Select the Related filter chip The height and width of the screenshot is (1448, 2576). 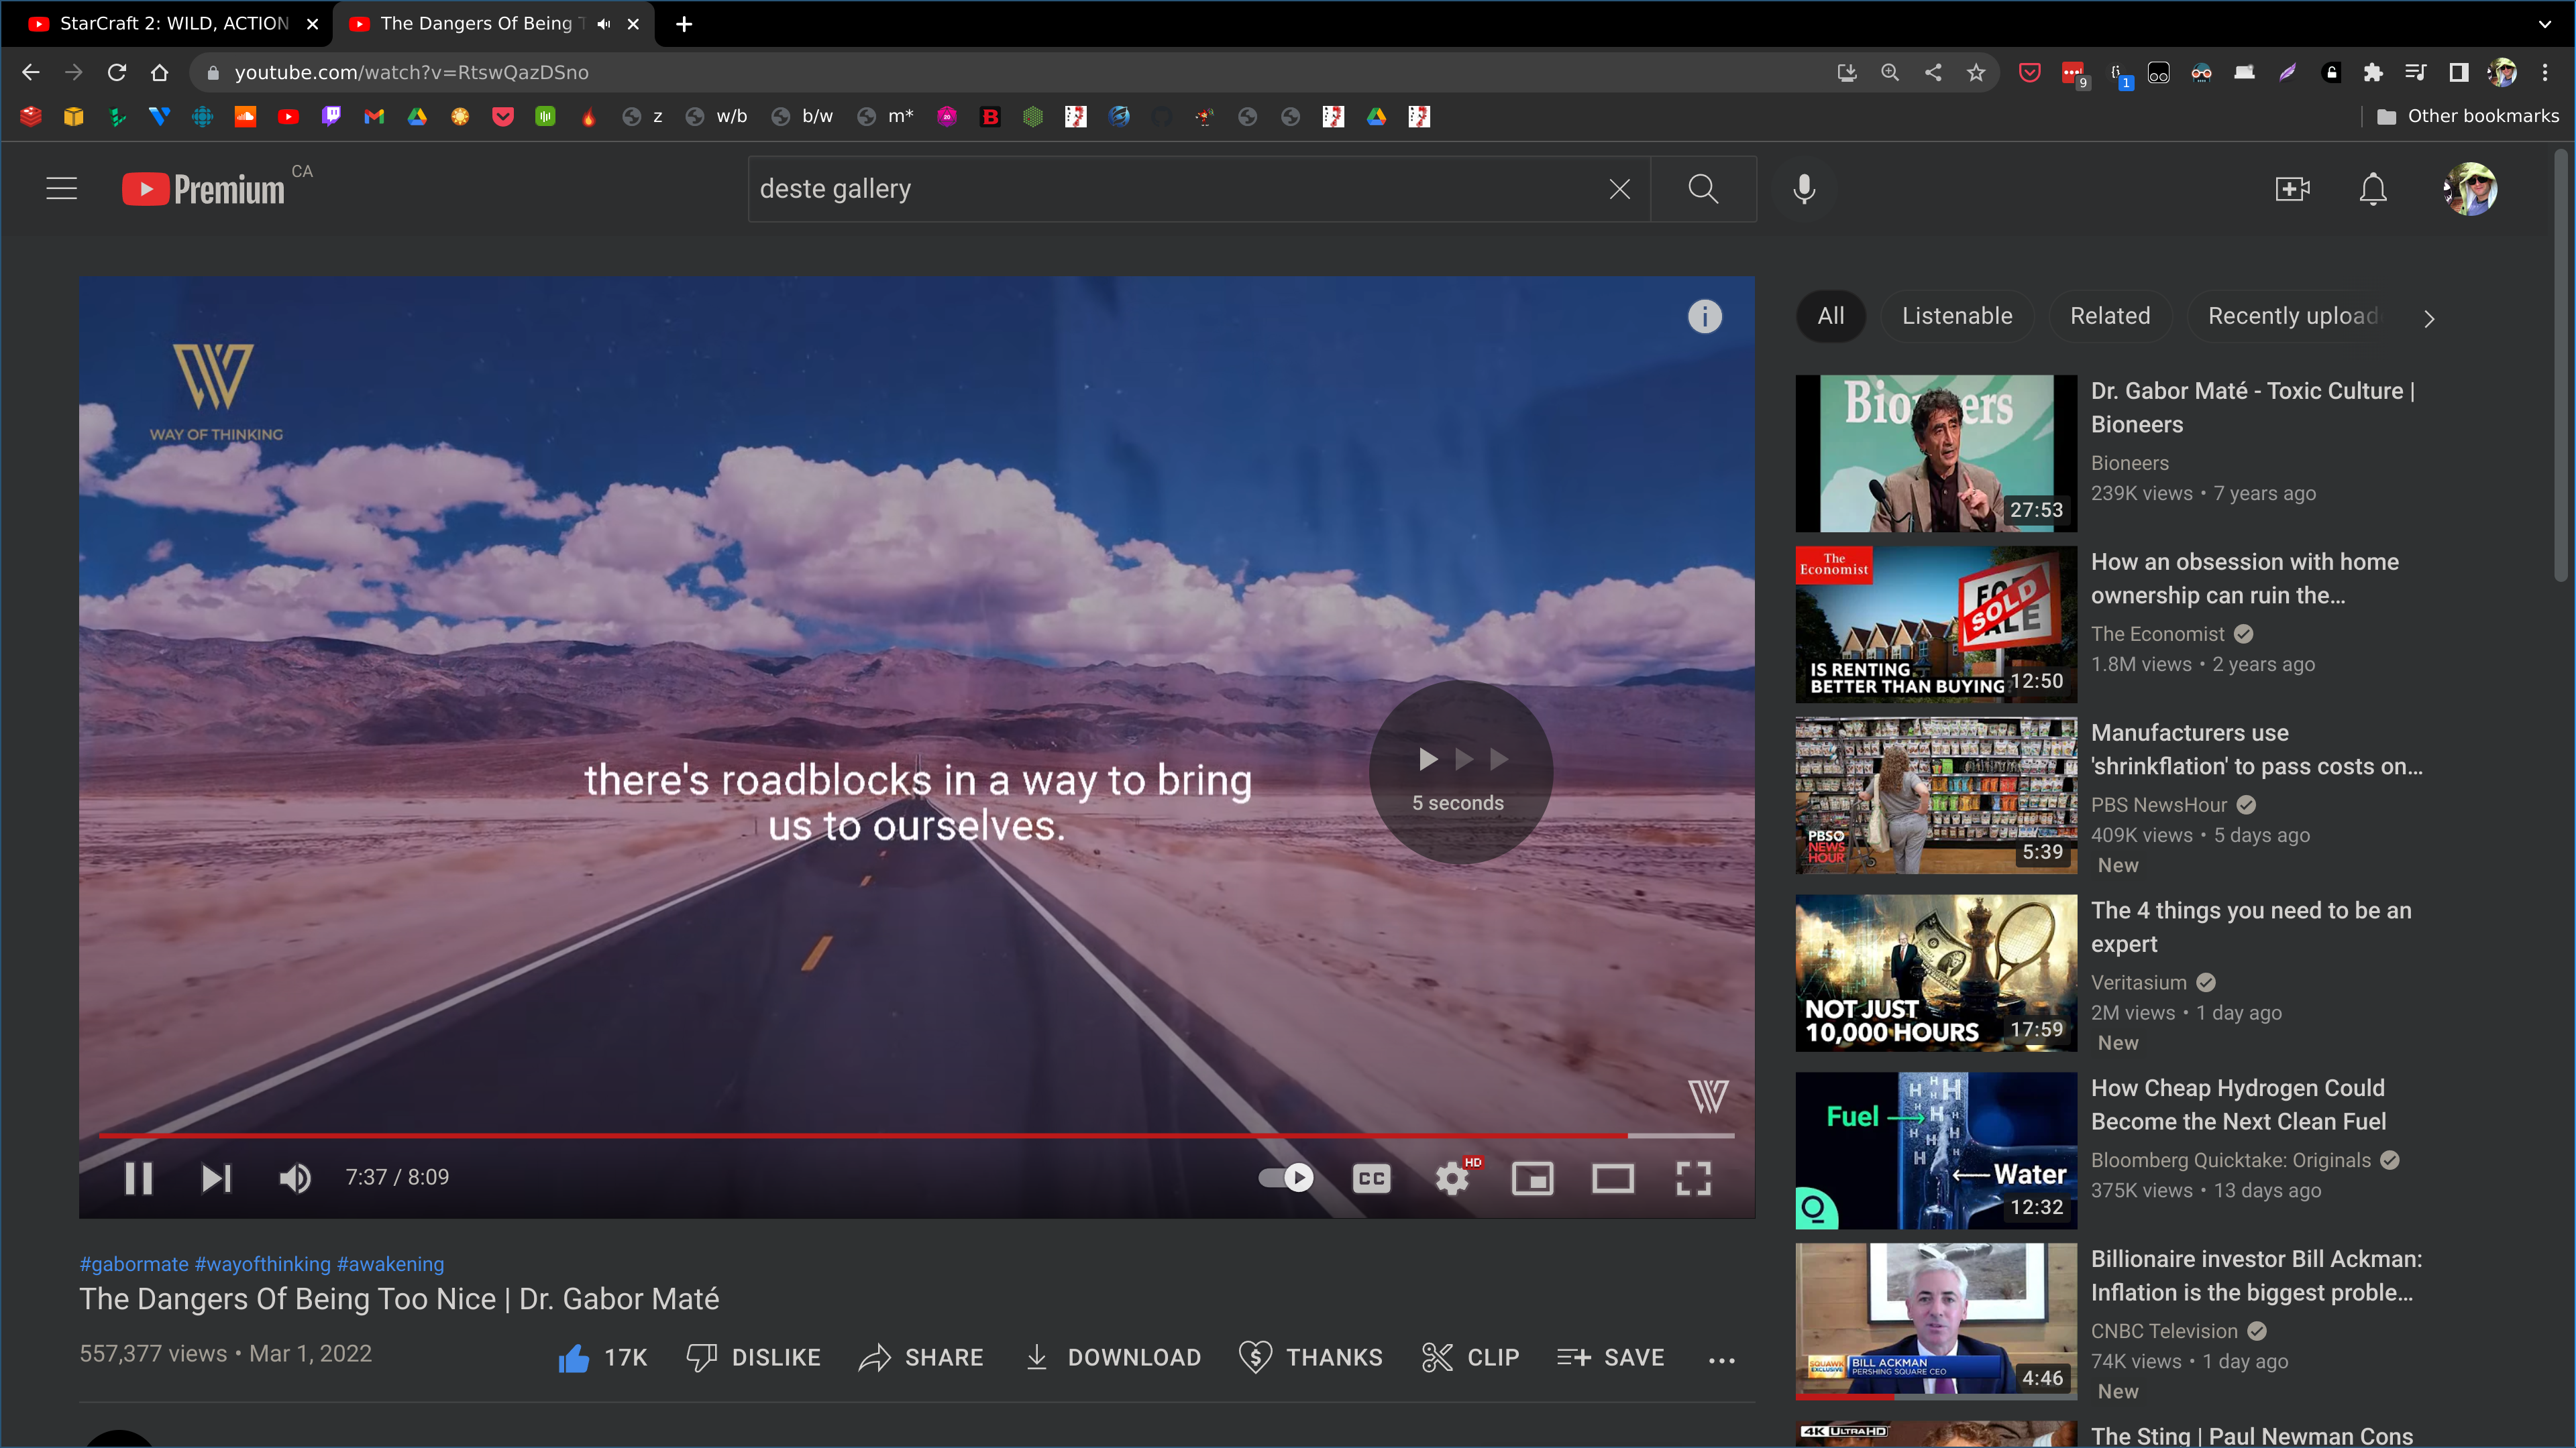click(2110, 317)
